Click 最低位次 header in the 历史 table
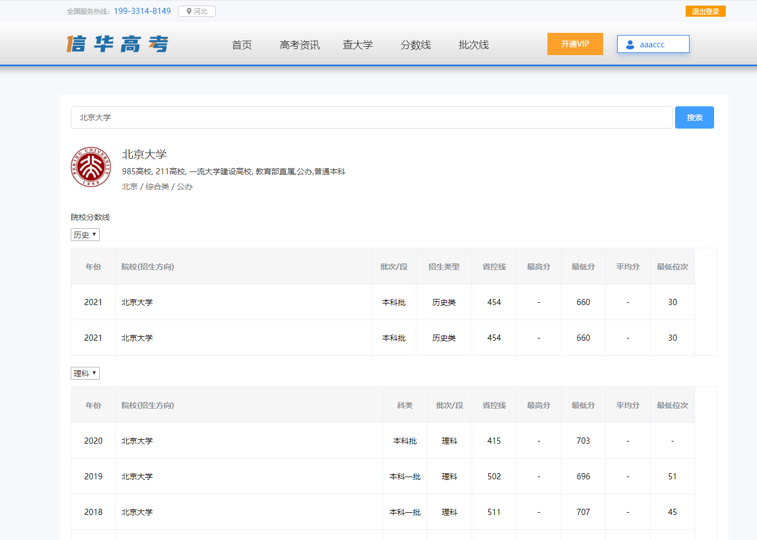The image size is (757, 540). [672, 267]
